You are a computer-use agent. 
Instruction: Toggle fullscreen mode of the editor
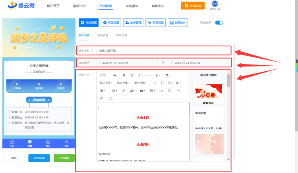click(x=111, y=99)
